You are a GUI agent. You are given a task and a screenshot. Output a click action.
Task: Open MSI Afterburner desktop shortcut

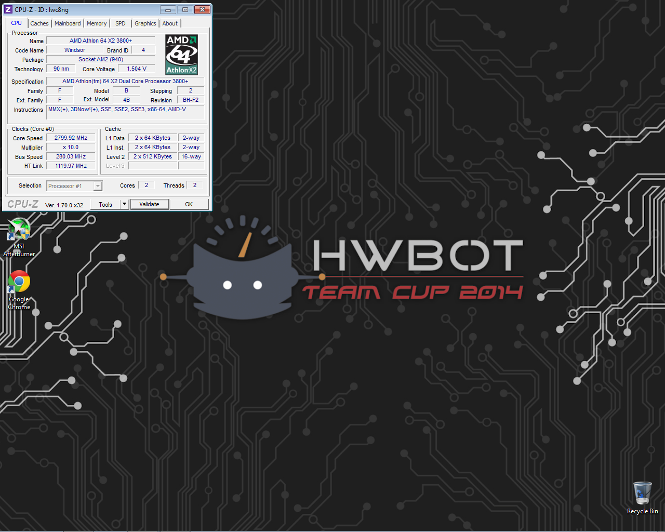(19, 237)
